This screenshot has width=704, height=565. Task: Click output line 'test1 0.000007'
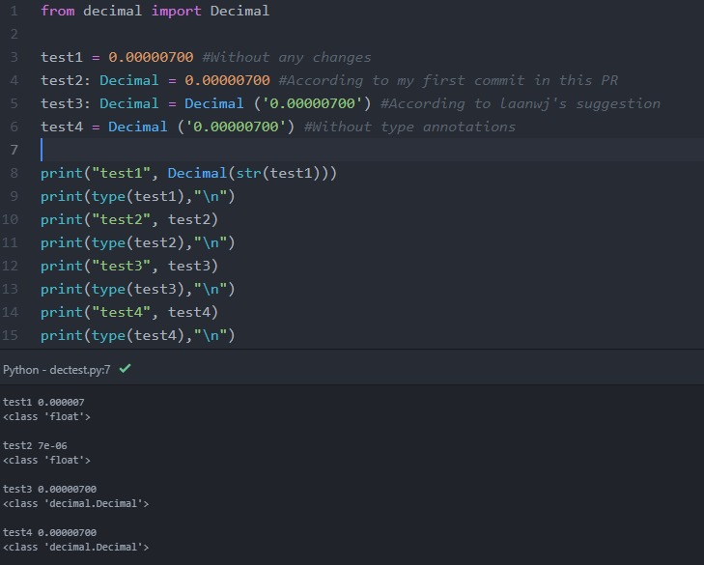(x=43, y=402)
